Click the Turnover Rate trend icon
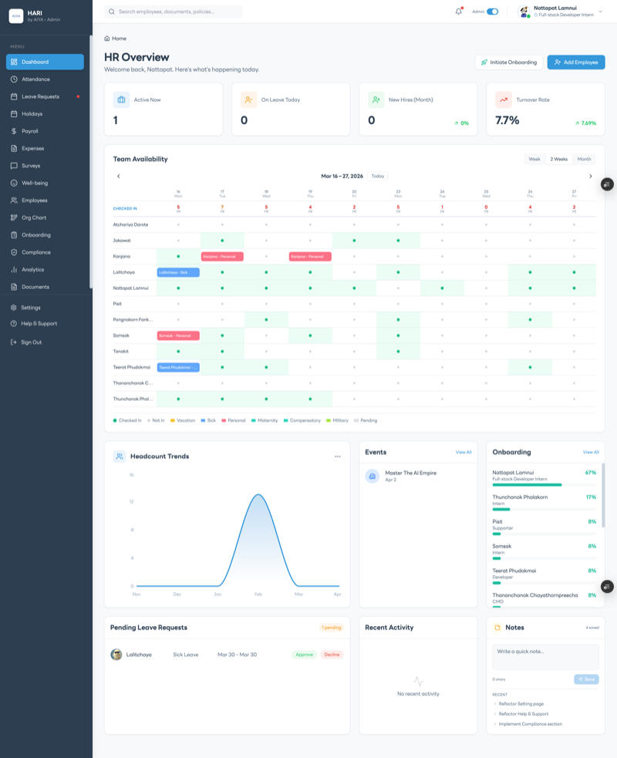The height and width of the screenshot is (758, 617). point(504,99)
